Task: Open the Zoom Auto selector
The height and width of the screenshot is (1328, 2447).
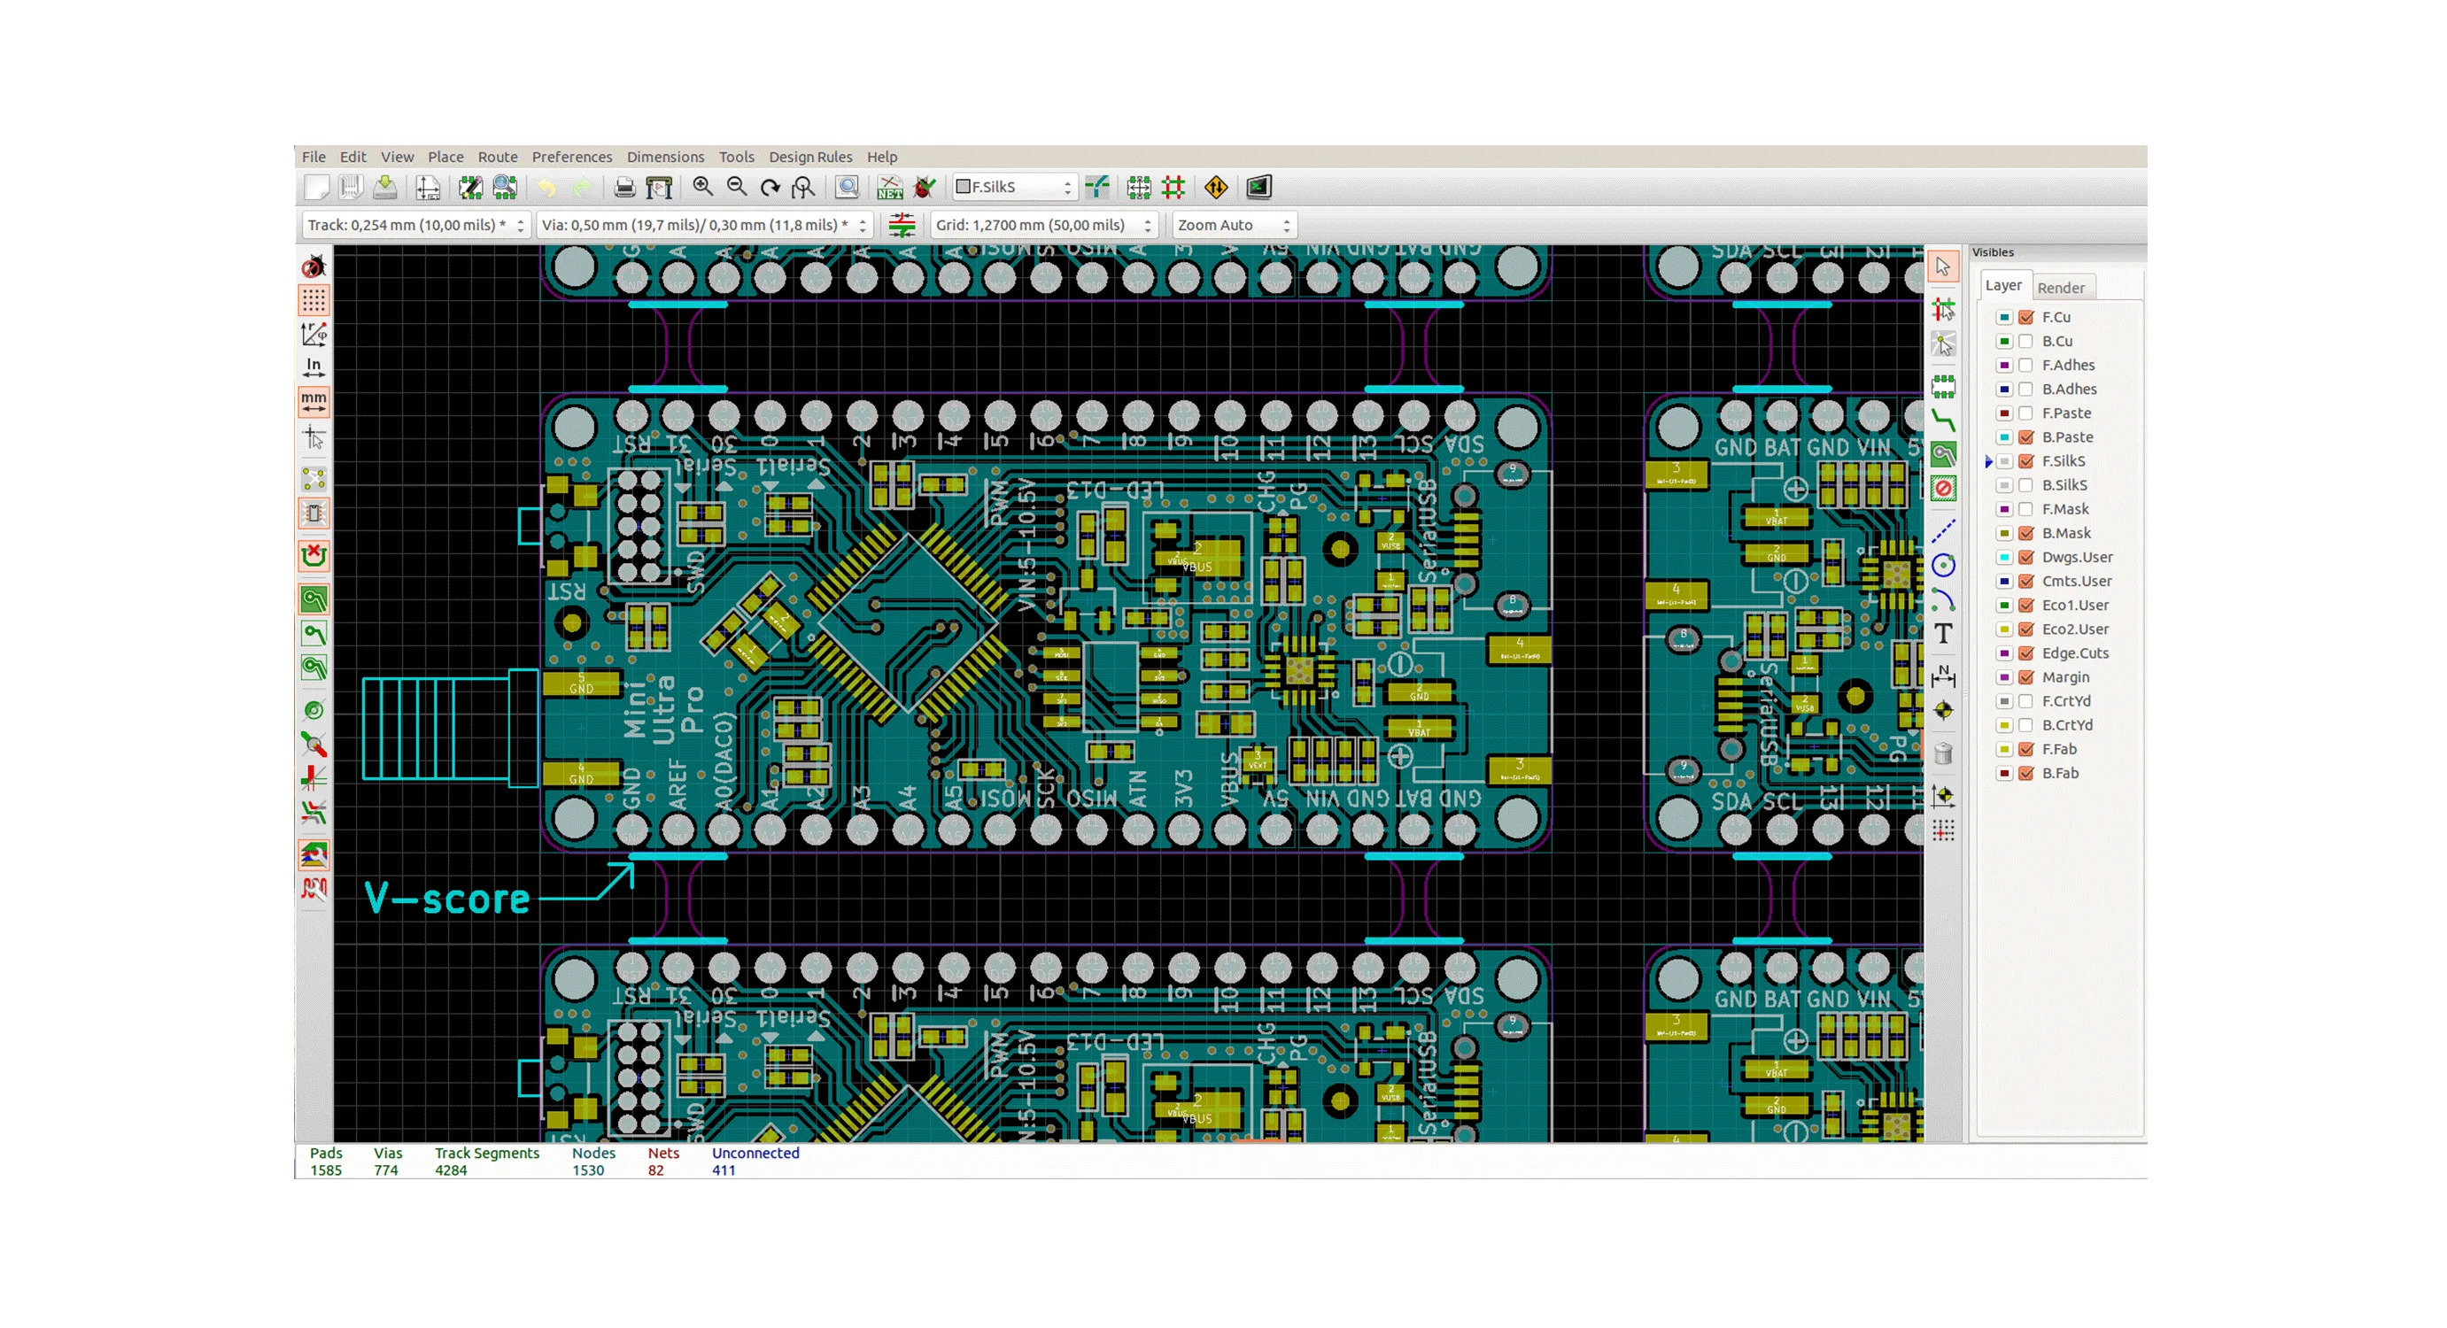Action: click(x=1233, y=225)
